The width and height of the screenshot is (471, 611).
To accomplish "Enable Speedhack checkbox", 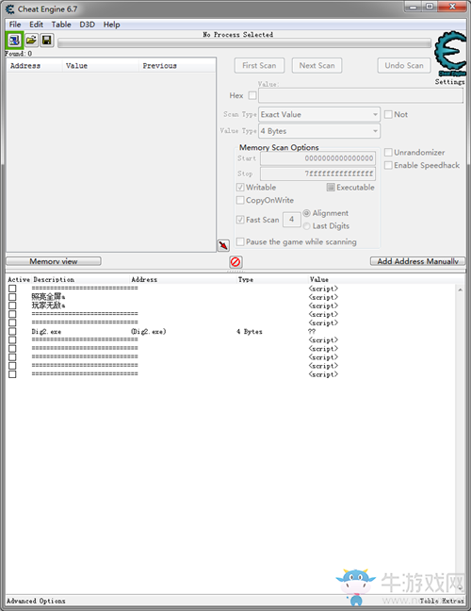I will tap(388, 165).
